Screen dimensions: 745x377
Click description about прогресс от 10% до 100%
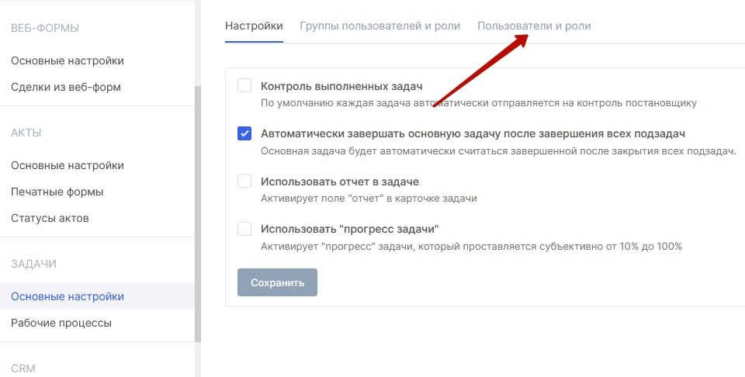point(471,247)
